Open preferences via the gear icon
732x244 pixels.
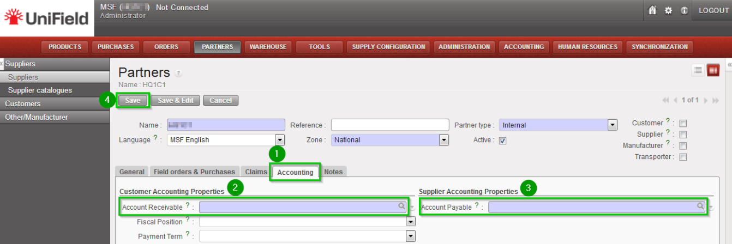click(668, 10)
